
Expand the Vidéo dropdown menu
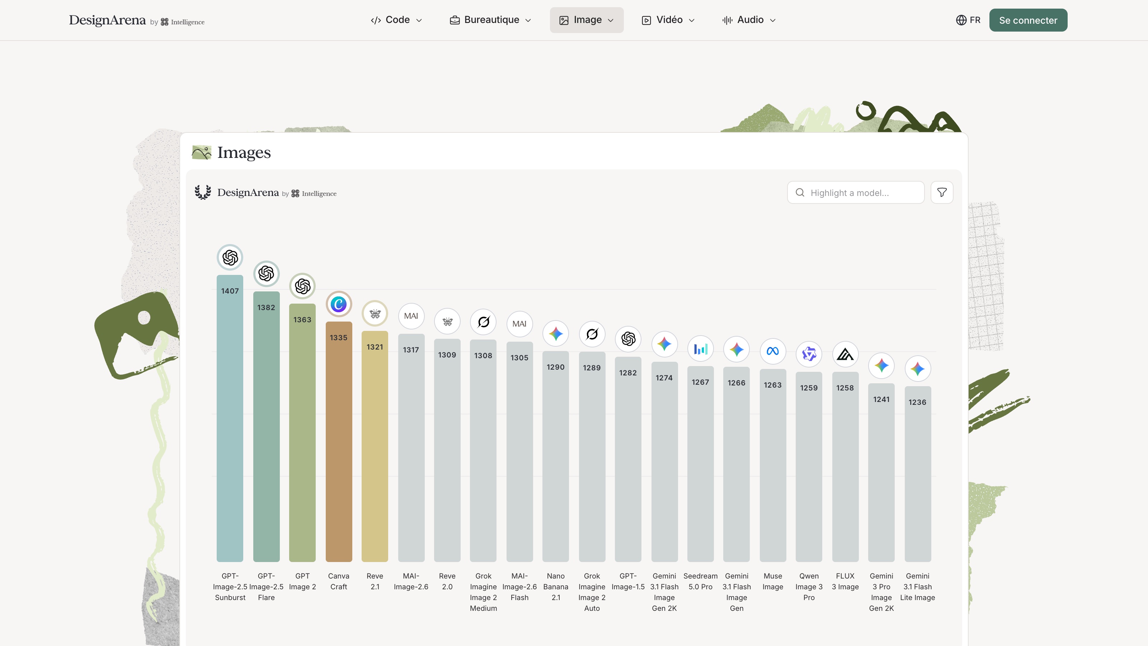(x=668, y=20)
